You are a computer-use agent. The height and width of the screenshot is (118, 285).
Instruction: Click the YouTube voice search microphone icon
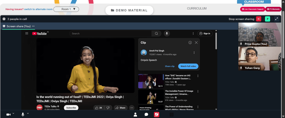coord(167,34)
